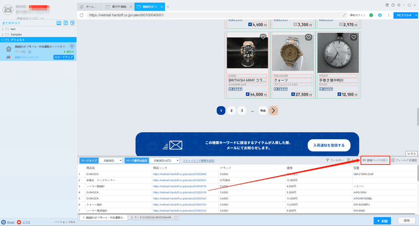
Task: Click the スピードアップ button
Action: pyautogui.click(x=63, y=57)
